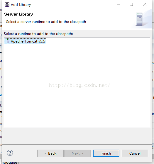
Task: Click the disabled Next button
Action: pyautogui.click(x=77, y=153)
